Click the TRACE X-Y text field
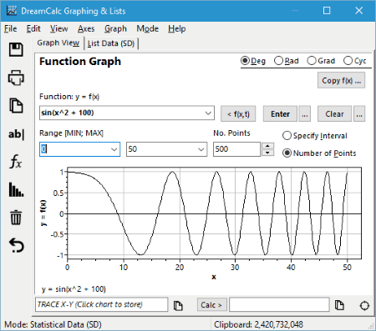This screenshot has width=376, height=331. pyautogui.click(x=102, y=304)
